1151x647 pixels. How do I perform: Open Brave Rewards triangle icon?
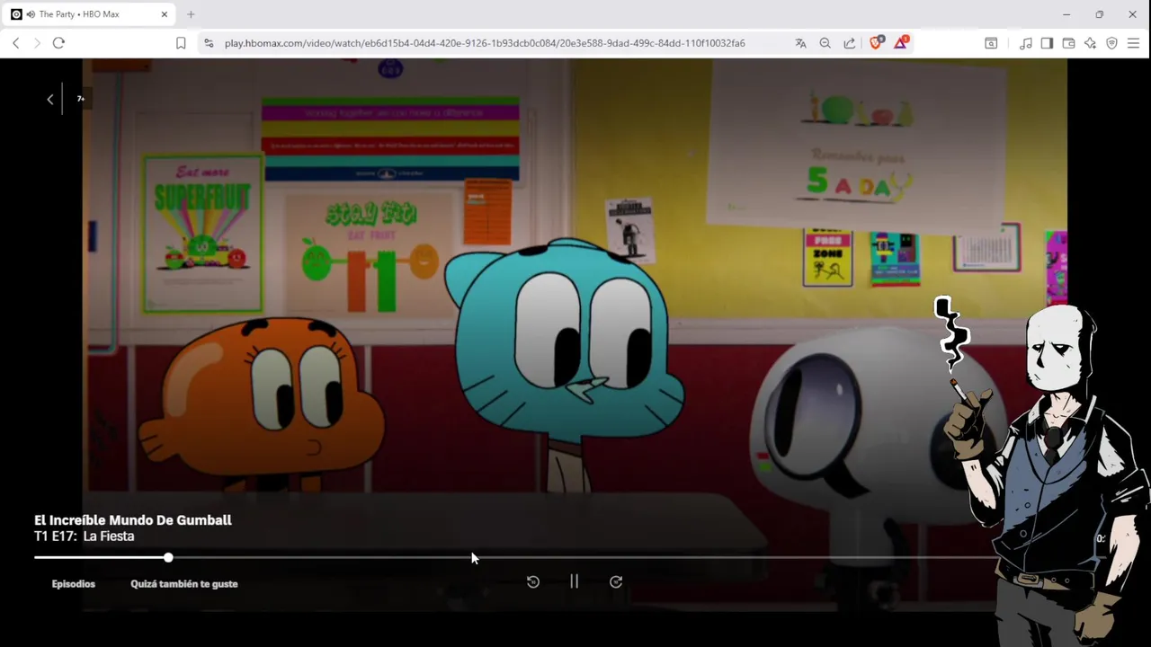tap(901, 42)
